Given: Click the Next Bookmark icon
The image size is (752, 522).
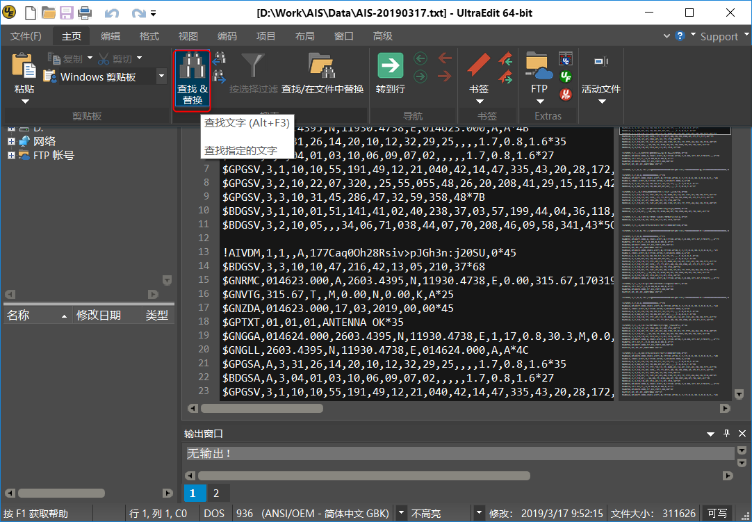Looking at the screenshot, I should coord(505,76).
